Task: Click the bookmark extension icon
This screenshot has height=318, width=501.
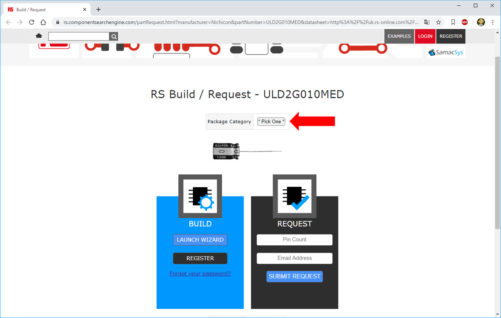Action: tap(453, 22)
